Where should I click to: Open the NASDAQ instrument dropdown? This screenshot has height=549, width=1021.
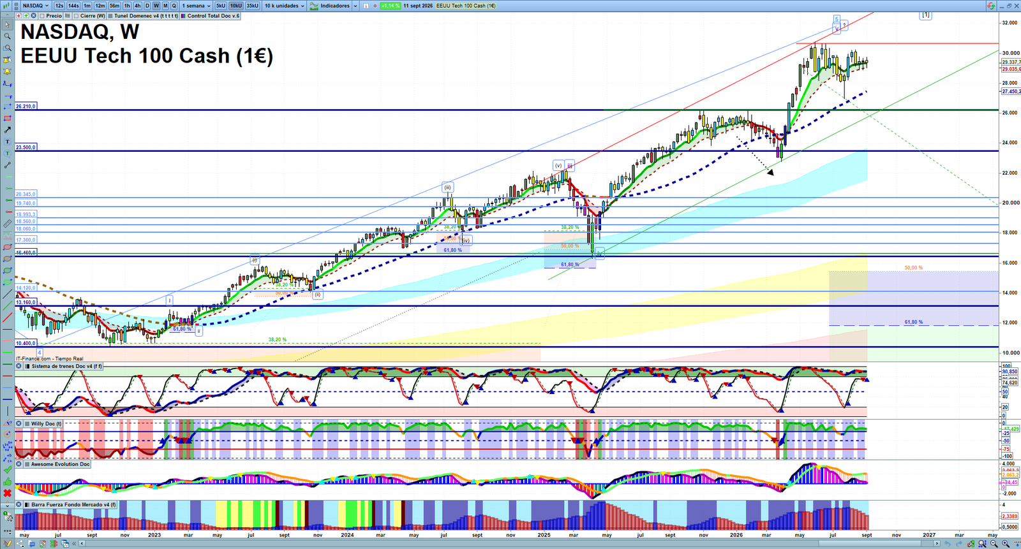pos(36,6)
